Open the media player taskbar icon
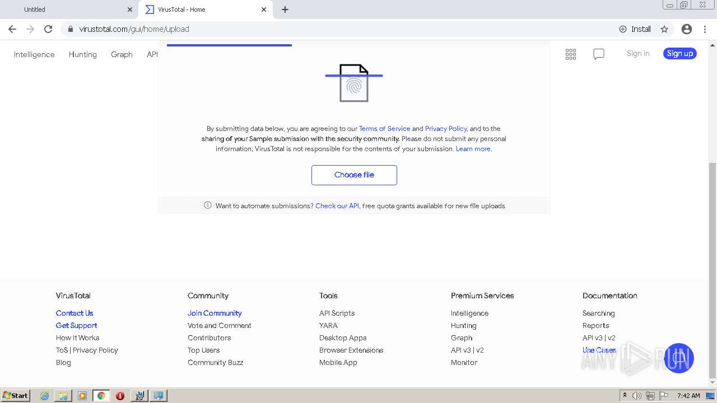The image size is (717, 403). pos(82,396)
